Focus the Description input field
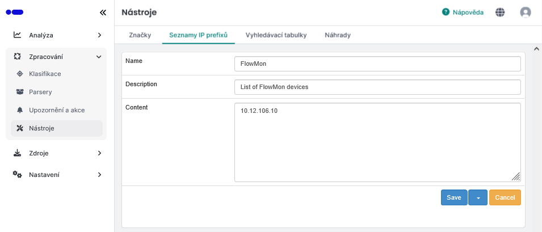The image size is (542, 232). click(x=377, y=87)
